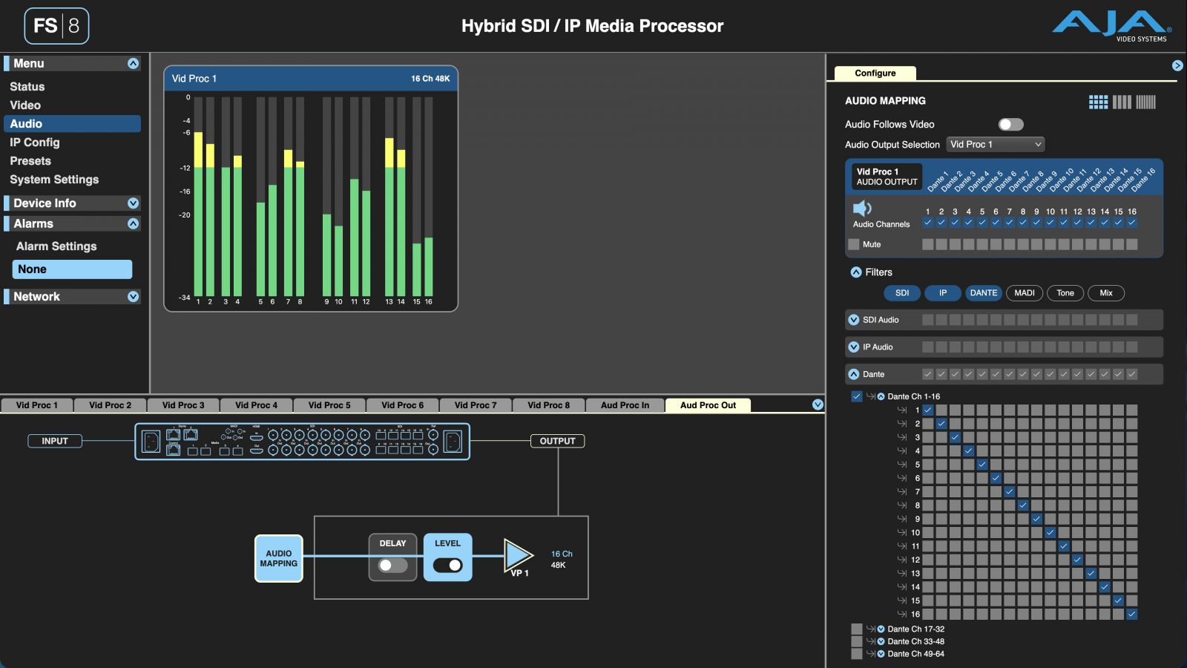Image resolution: width=1187 pixels, height=668 pixels.
Task: Disable the Level toggle
Action: pyautogui.click(x=447, y=566)
